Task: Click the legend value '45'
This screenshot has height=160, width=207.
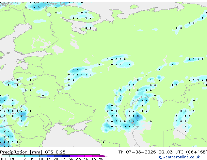Action: point(93,159)
